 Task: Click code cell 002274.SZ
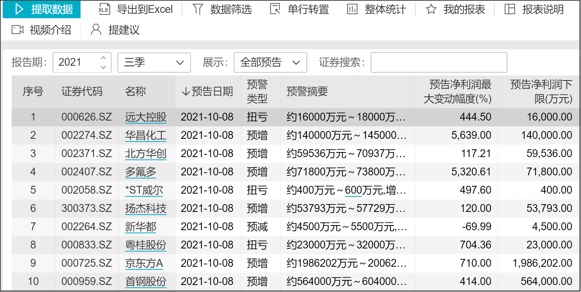(87, 135)
